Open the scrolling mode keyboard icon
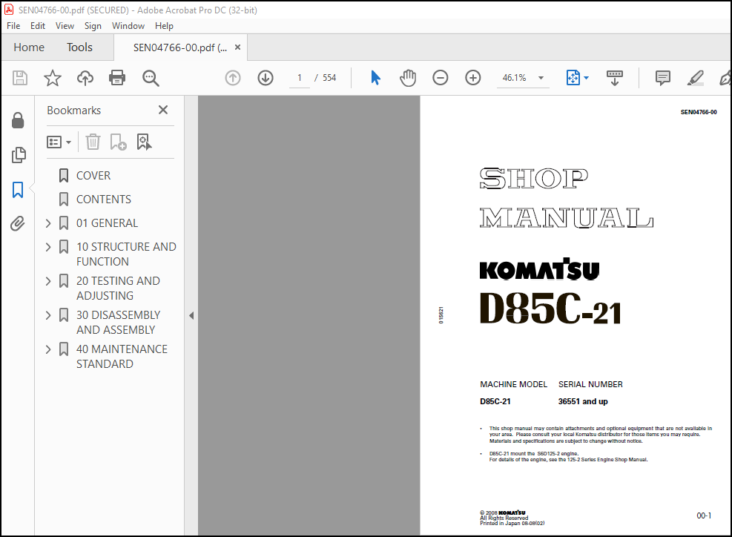 (614, 78)
